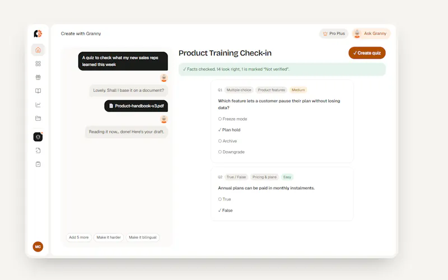Click the Facts checked status banner
This screenshot has width=448, height=280.
pos(282,69)
